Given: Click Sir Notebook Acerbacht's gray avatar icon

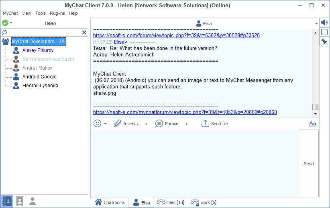Looking at the screenshot, I should (16, 59).
